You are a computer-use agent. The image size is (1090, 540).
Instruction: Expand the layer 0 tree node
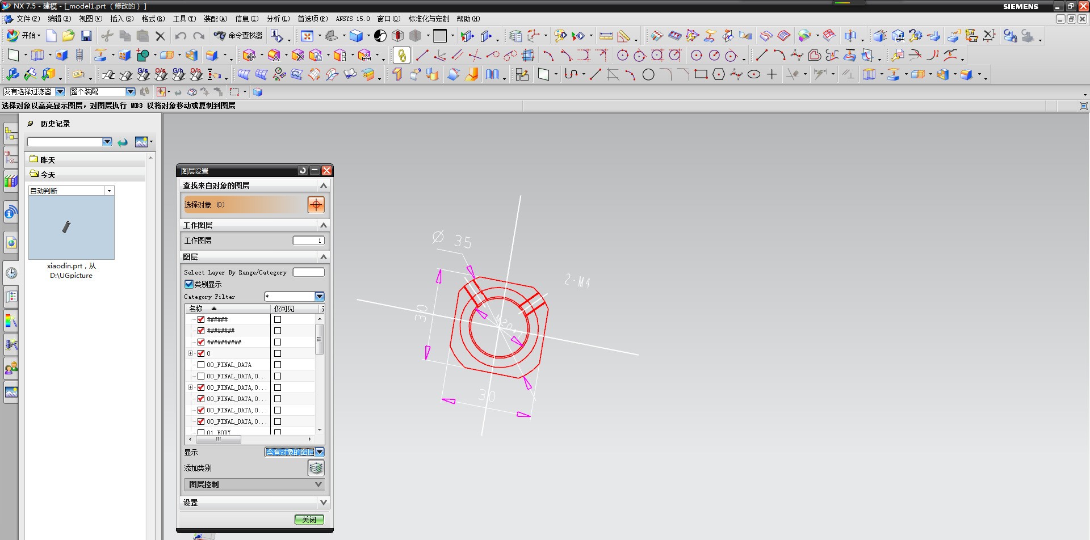(x=191, y=353)
